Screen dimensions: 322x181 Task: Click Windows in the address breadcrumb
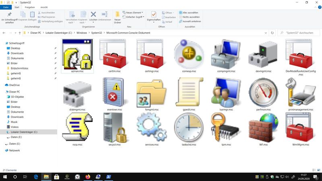pos(82,33)
